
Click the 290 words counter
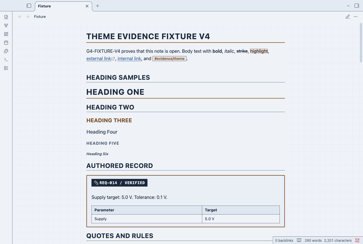coord(313,240)
